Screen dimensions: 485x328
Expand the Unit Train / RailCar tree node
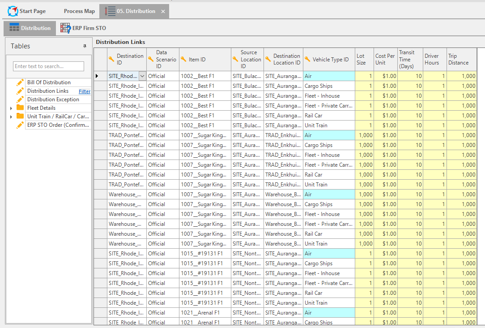coord(11,117)
